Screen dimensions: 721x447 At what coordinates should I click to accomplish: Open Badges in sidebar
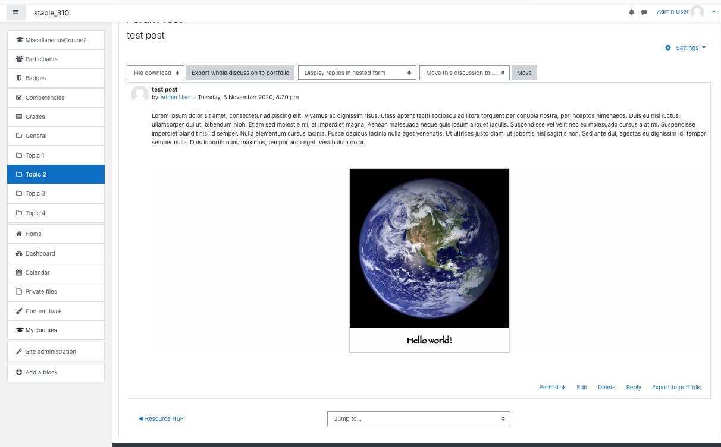(x=56, y=78)
